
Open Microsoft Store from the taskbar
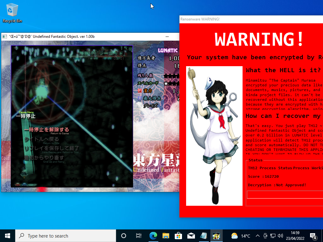tap(179, 236)
